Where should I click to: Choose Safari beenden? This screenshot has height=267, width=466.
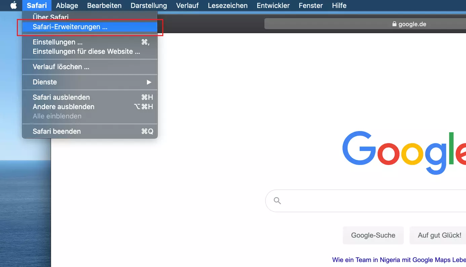tap(90, 131)
